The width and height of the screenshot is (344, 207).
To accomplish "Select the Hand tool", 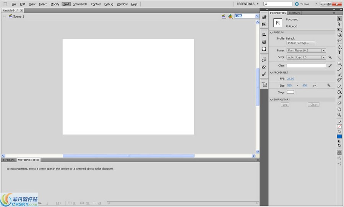I will 339,109.
